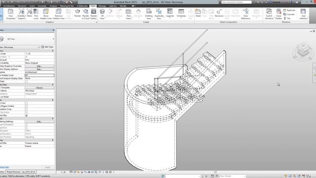Click the Phase Filter value 'Только новое'
The image size is (316, 178).
coord(39,143)
